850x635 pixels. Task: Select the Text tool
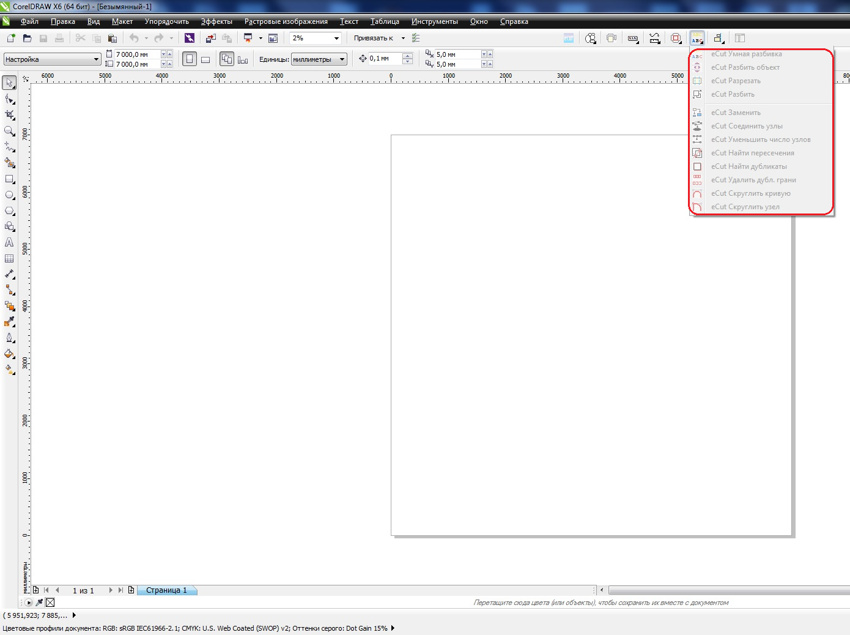point(9,242)
